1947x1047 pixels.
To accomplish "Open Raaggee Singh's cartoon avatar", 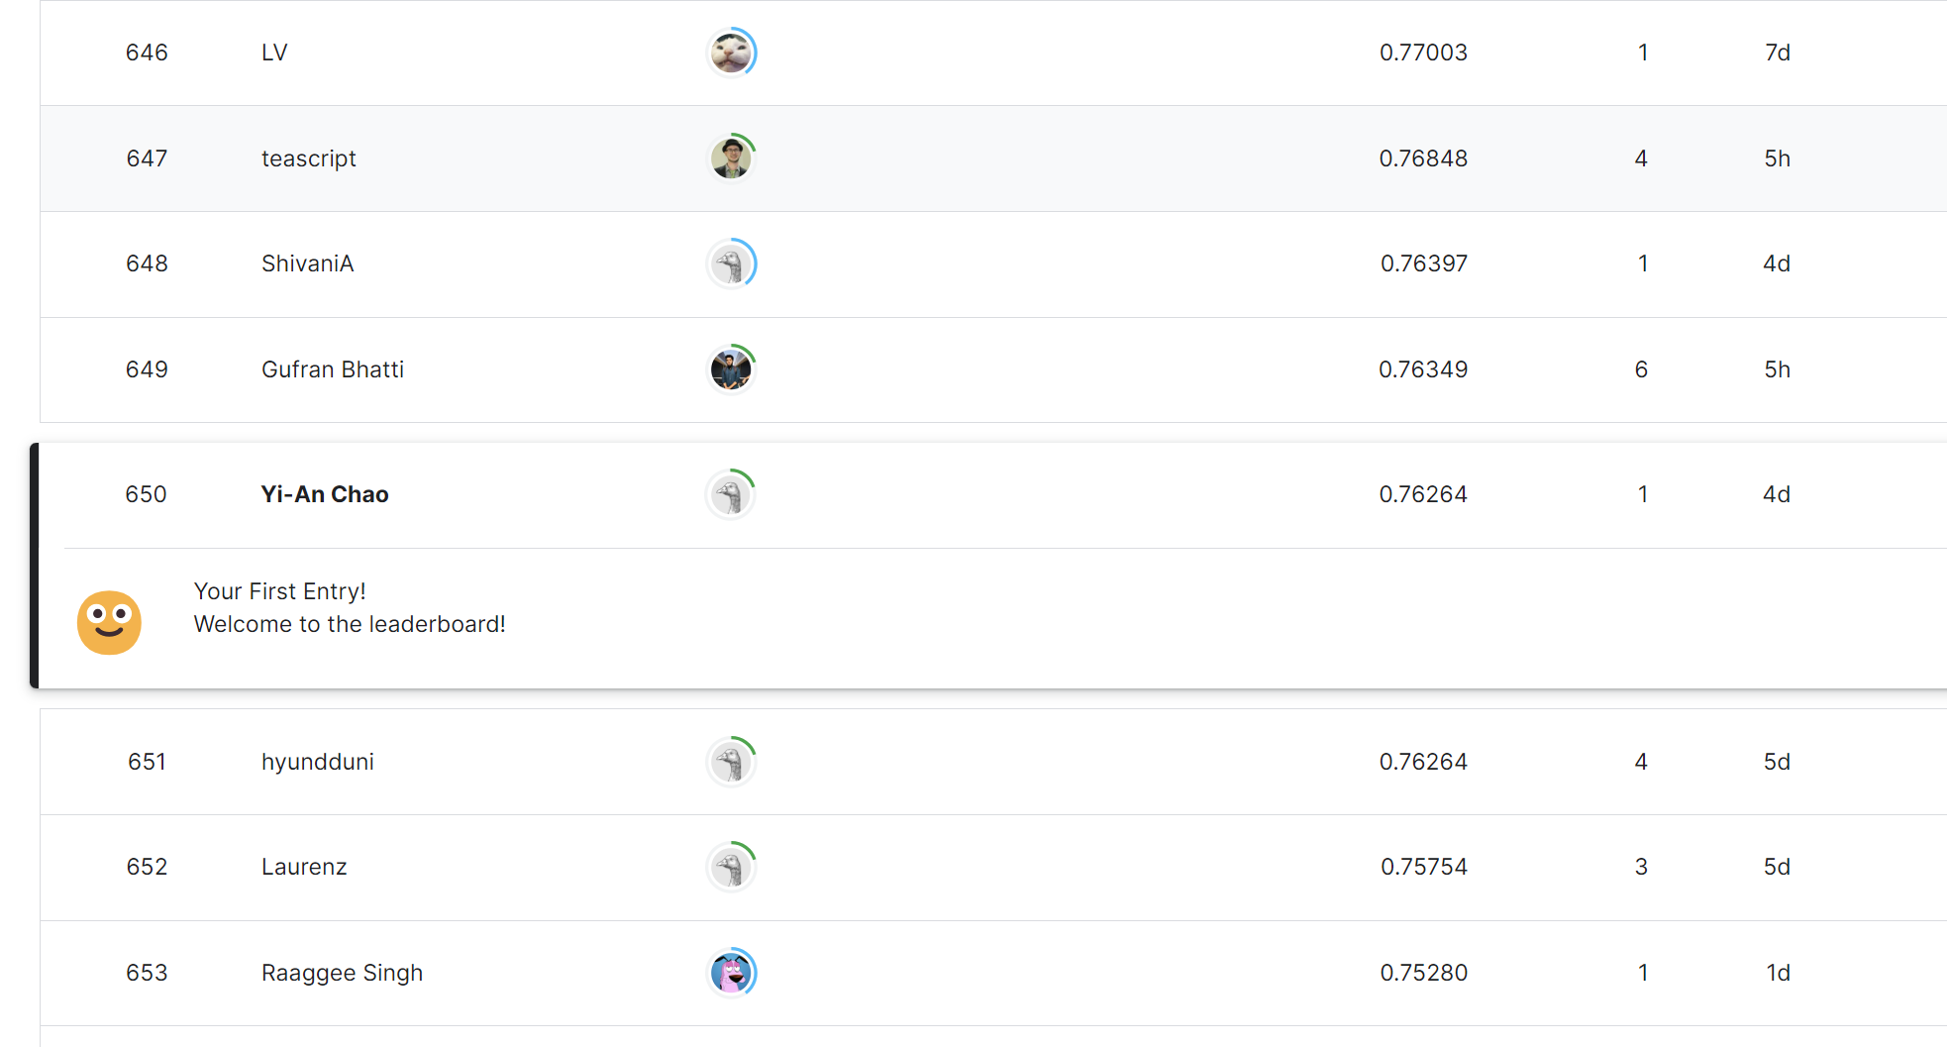I will click(731, 973).
